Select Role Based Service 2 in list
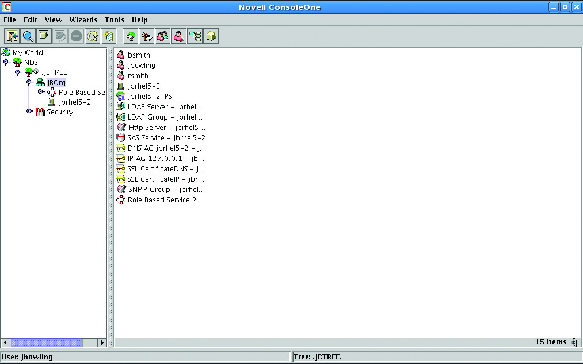This screenshot has height=364, width=583. 161,200
